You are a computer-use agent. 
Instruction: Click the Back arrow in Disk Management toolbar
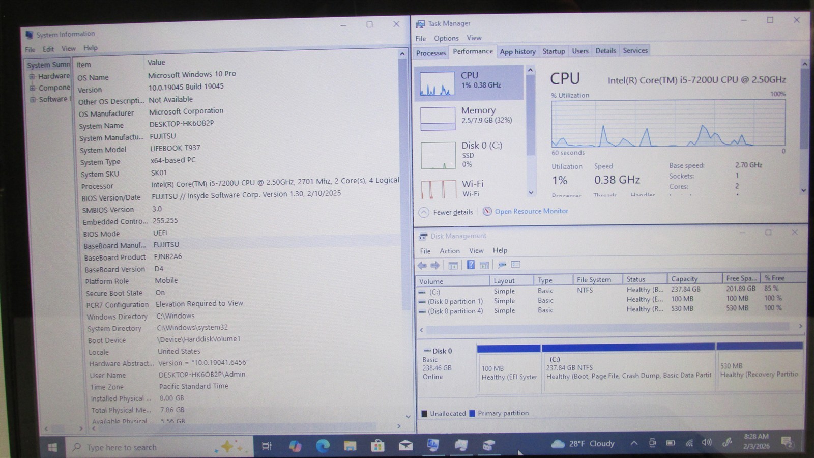pyautogui.click(x=422, y=265)
